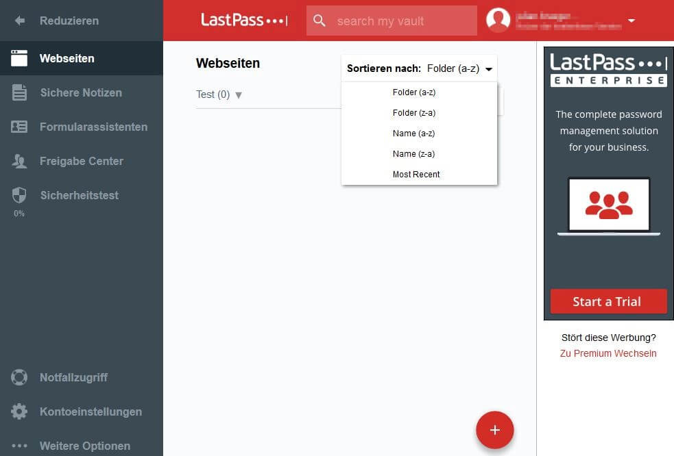Click the LastPass logo in header
The height and width of the screenshot is (456, 674).
click(x=244, y=20)
